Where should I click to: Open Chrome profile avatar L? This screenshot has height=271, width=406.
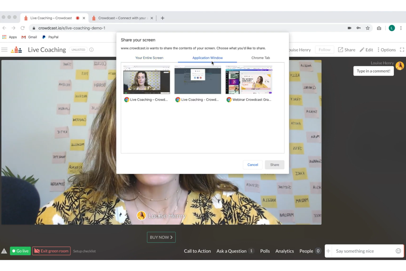click(392, 28)
